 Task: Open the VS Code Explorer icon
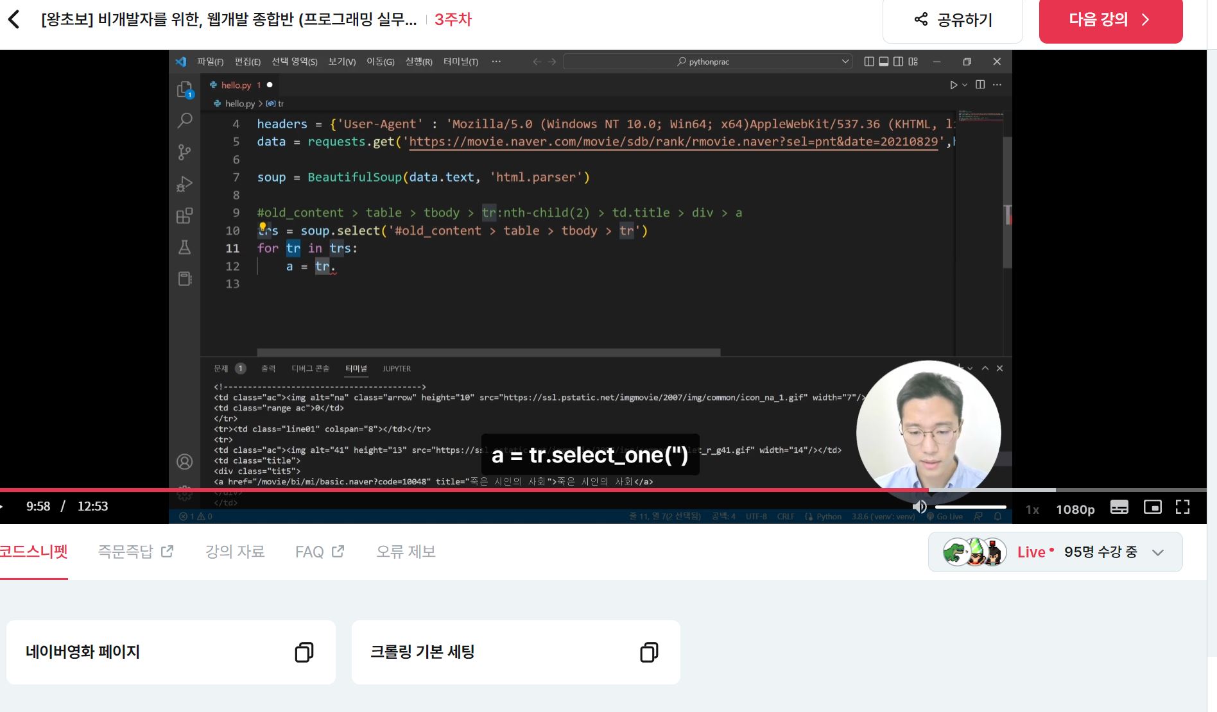(185, 89)
